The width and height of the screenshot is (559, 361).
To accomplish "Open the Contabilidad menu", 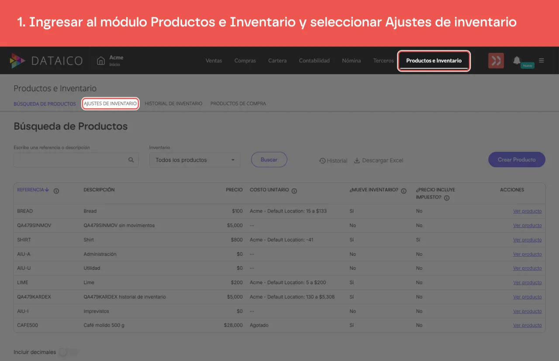I will 314,61.
